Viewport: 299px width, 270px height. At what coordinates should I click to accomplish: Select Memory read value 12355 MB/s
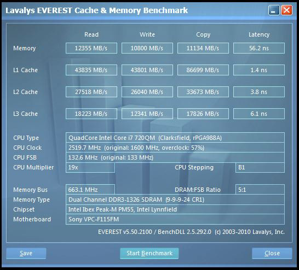coord(91,48)
